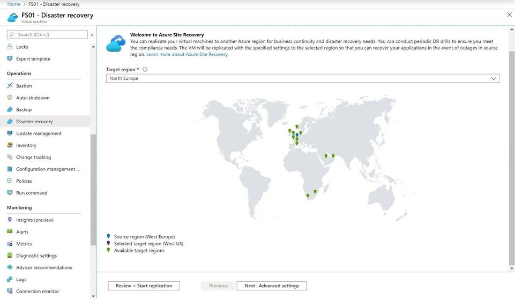This screenshot has width=515, height=299.
Task: Click the Logs icon
Action: click(10, 279)
